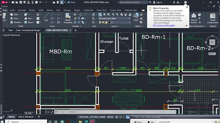Switch to ANSI A Title Block layout tab
The image size is (220, 123).
pyautogui.click(x=26, y=117)
